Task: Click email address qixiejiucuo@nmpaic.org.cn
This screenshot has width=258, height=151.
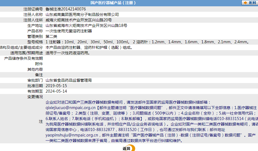Action: coord(70,108)
